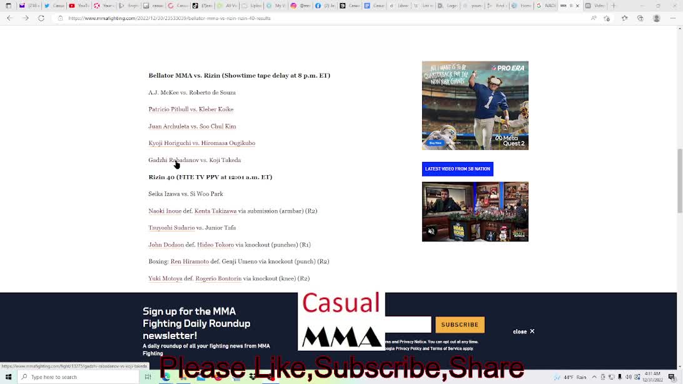This screenshot has width=683, height=384.
Task: Open the Patricio Pitbull vs. Kleber Koike link
Action: (191, 109)
